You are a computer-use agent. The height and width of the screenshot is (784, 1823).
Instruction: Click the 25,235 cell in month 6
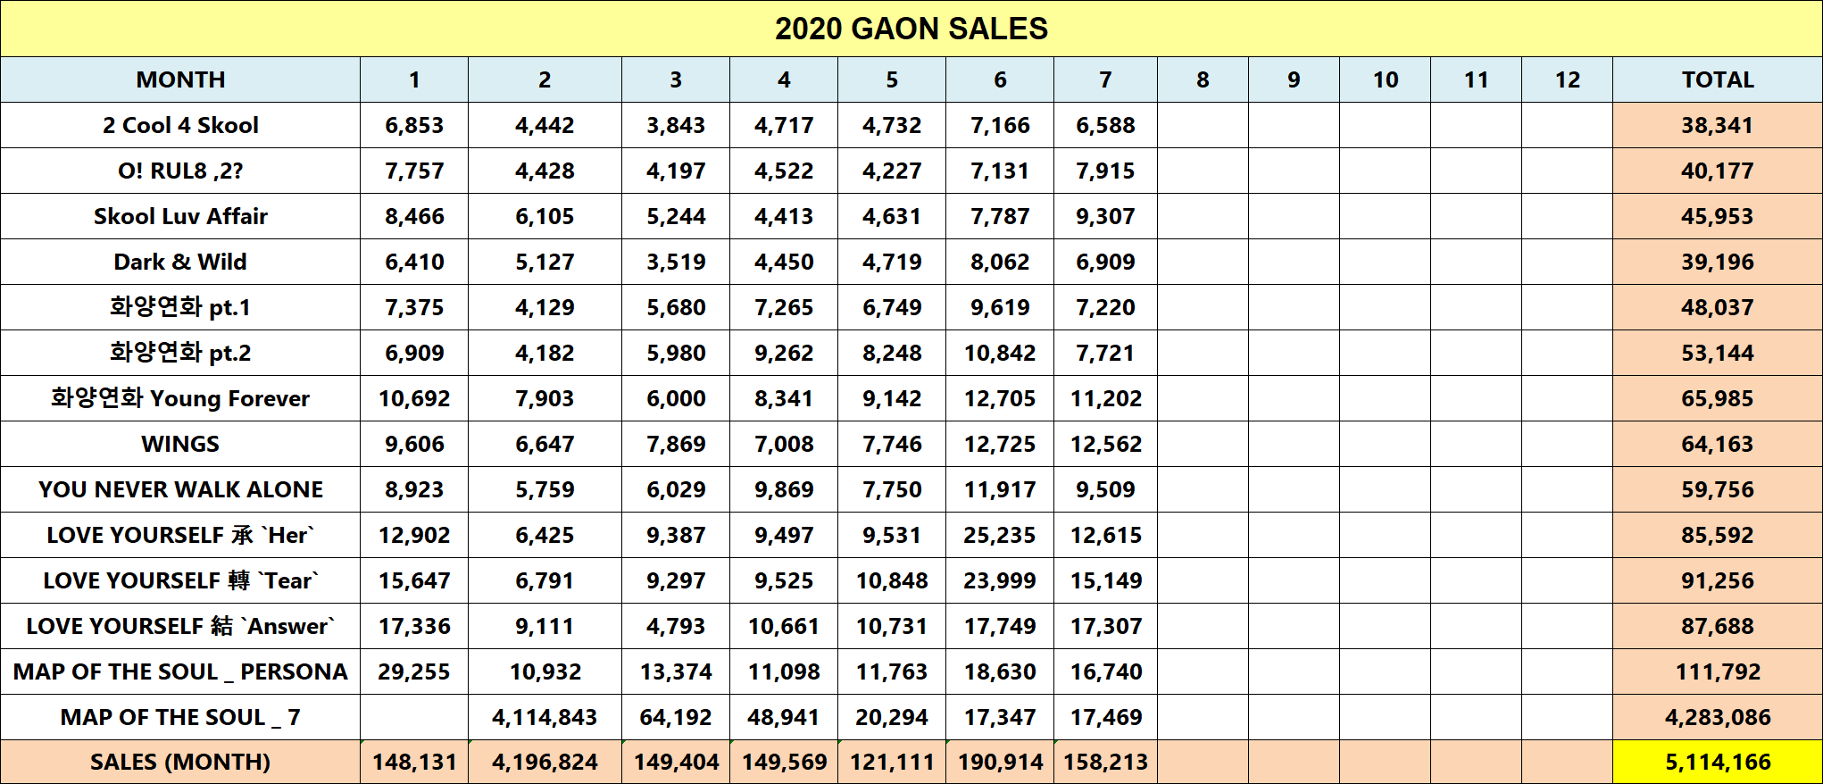(999, 535)
